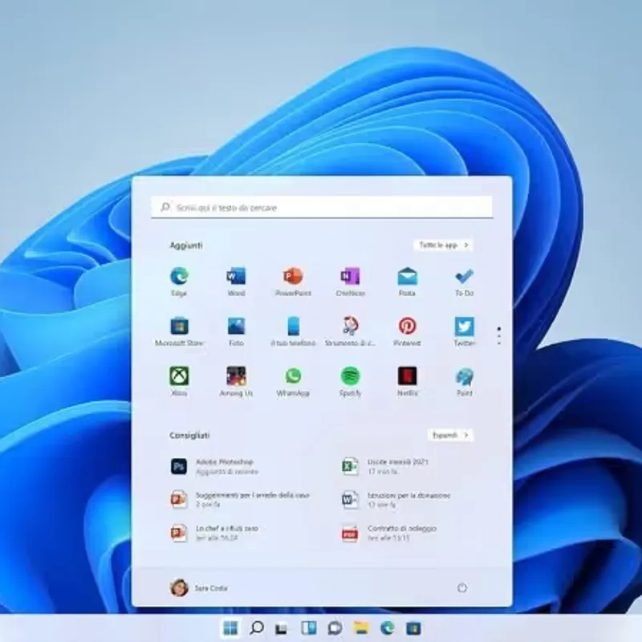
Task: Open the Sara Costa user account
Action: [x=198, y=587]
